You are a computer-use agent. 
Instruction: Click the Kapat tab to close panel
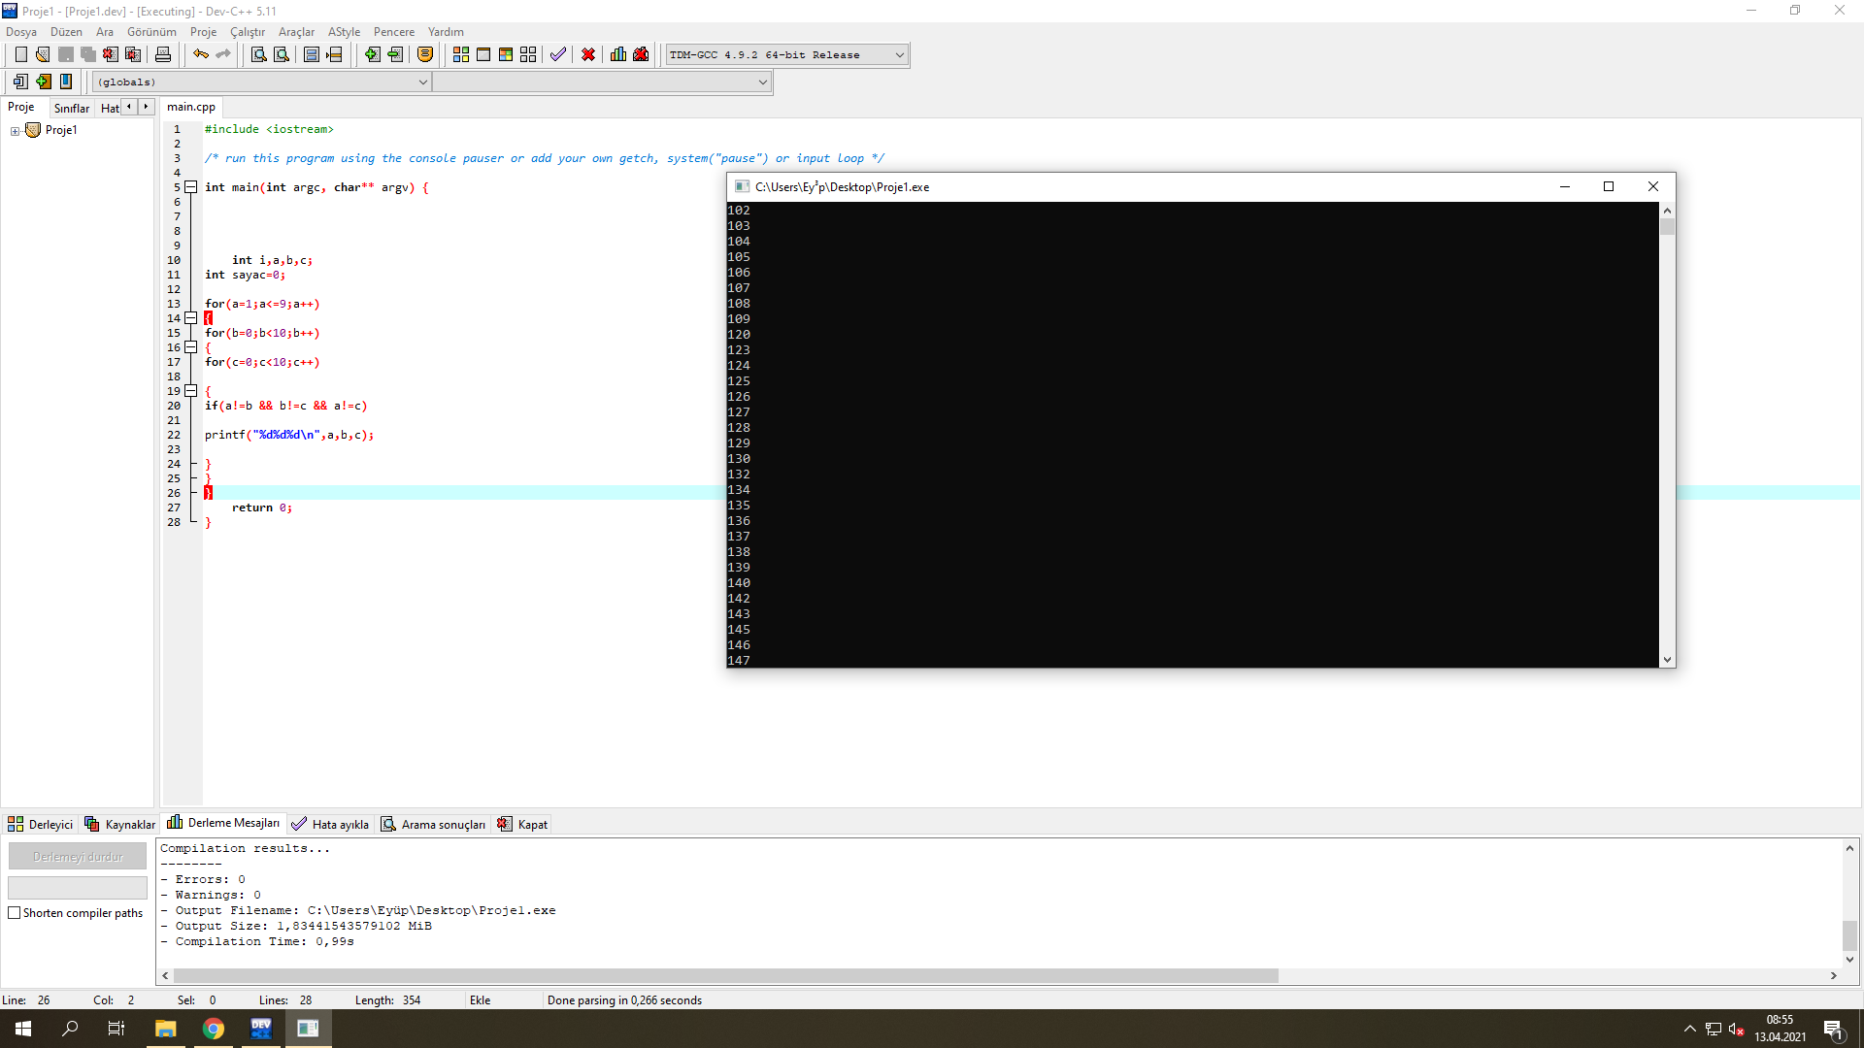pos(523,825)
